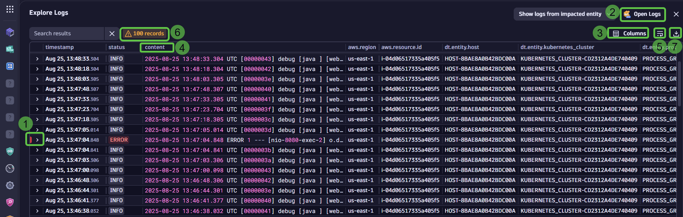Click the dt.entity.host column header

462,47
